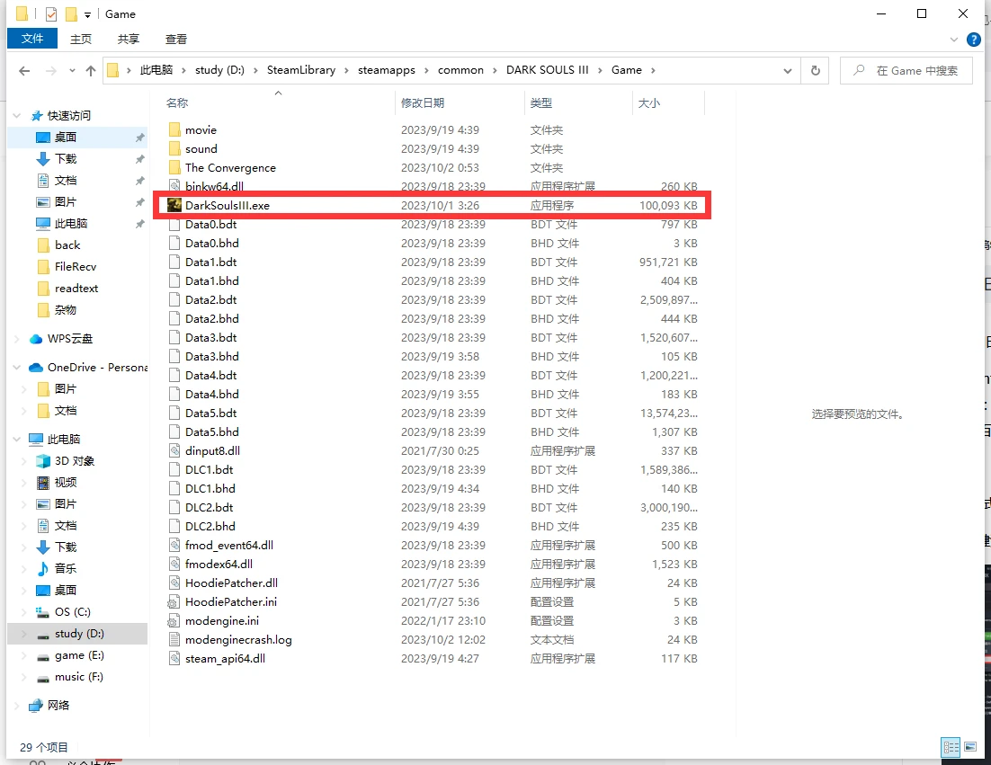
Task: Open the 主页 ribbon tab
Action: (x=80, y=40)
